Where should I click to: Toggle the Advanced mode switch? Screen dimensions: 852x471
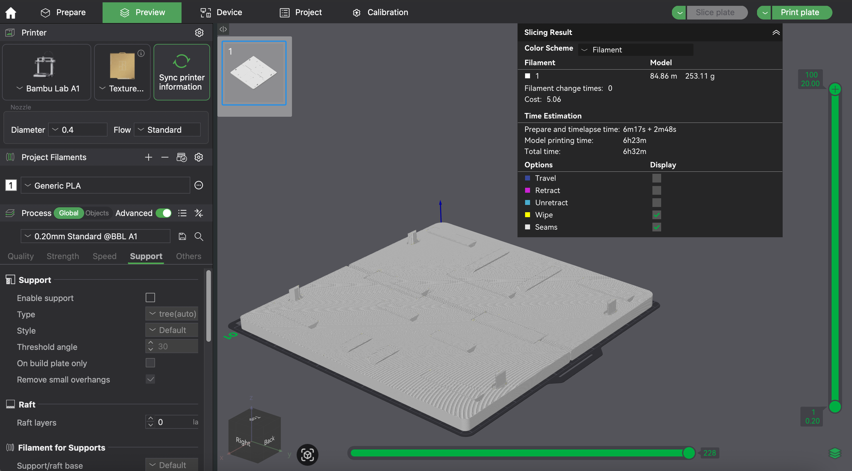click(163, 213)
